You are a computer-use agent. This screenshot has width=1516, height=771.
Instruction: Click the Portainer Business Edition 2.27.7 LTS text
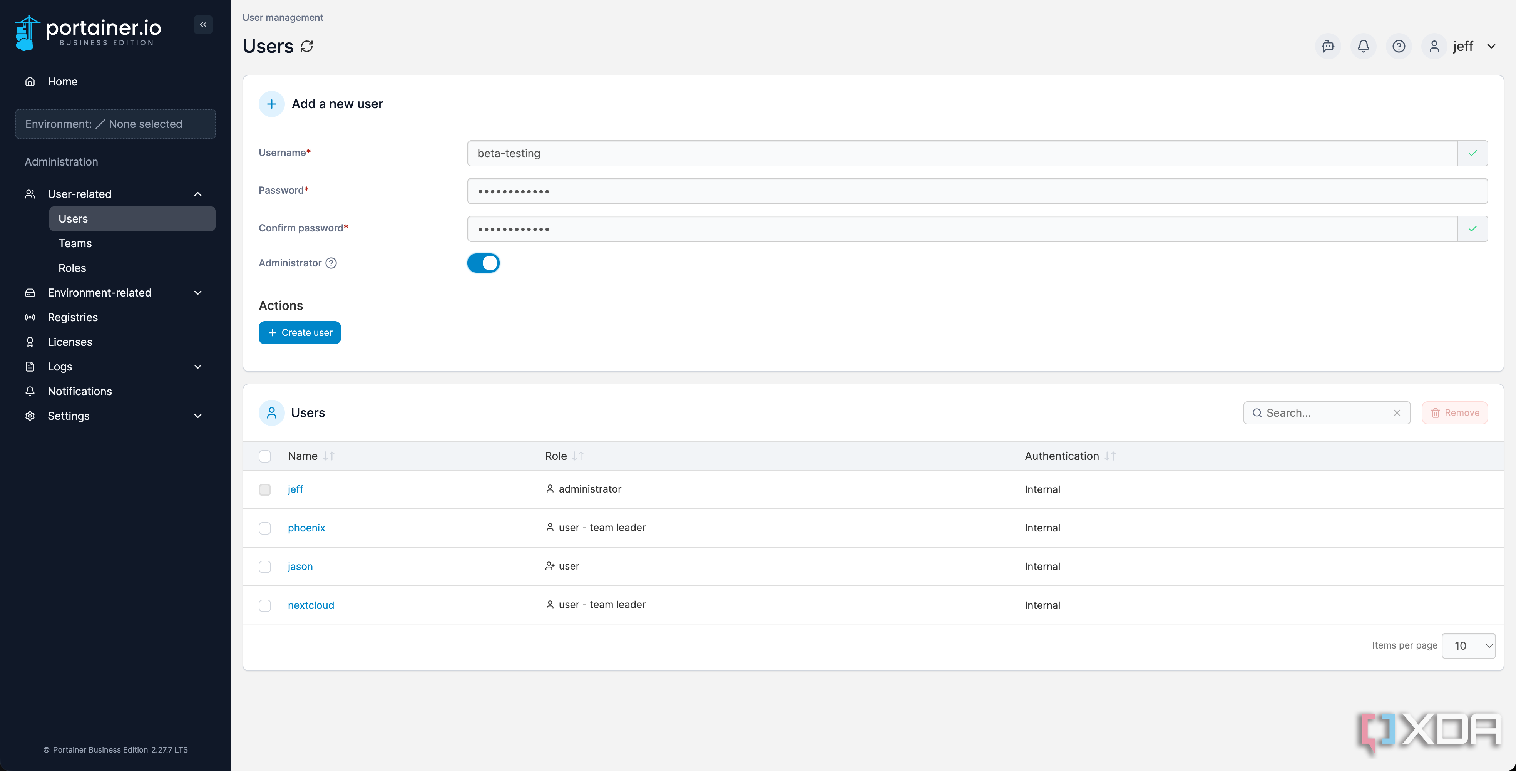tap(115, 750)
